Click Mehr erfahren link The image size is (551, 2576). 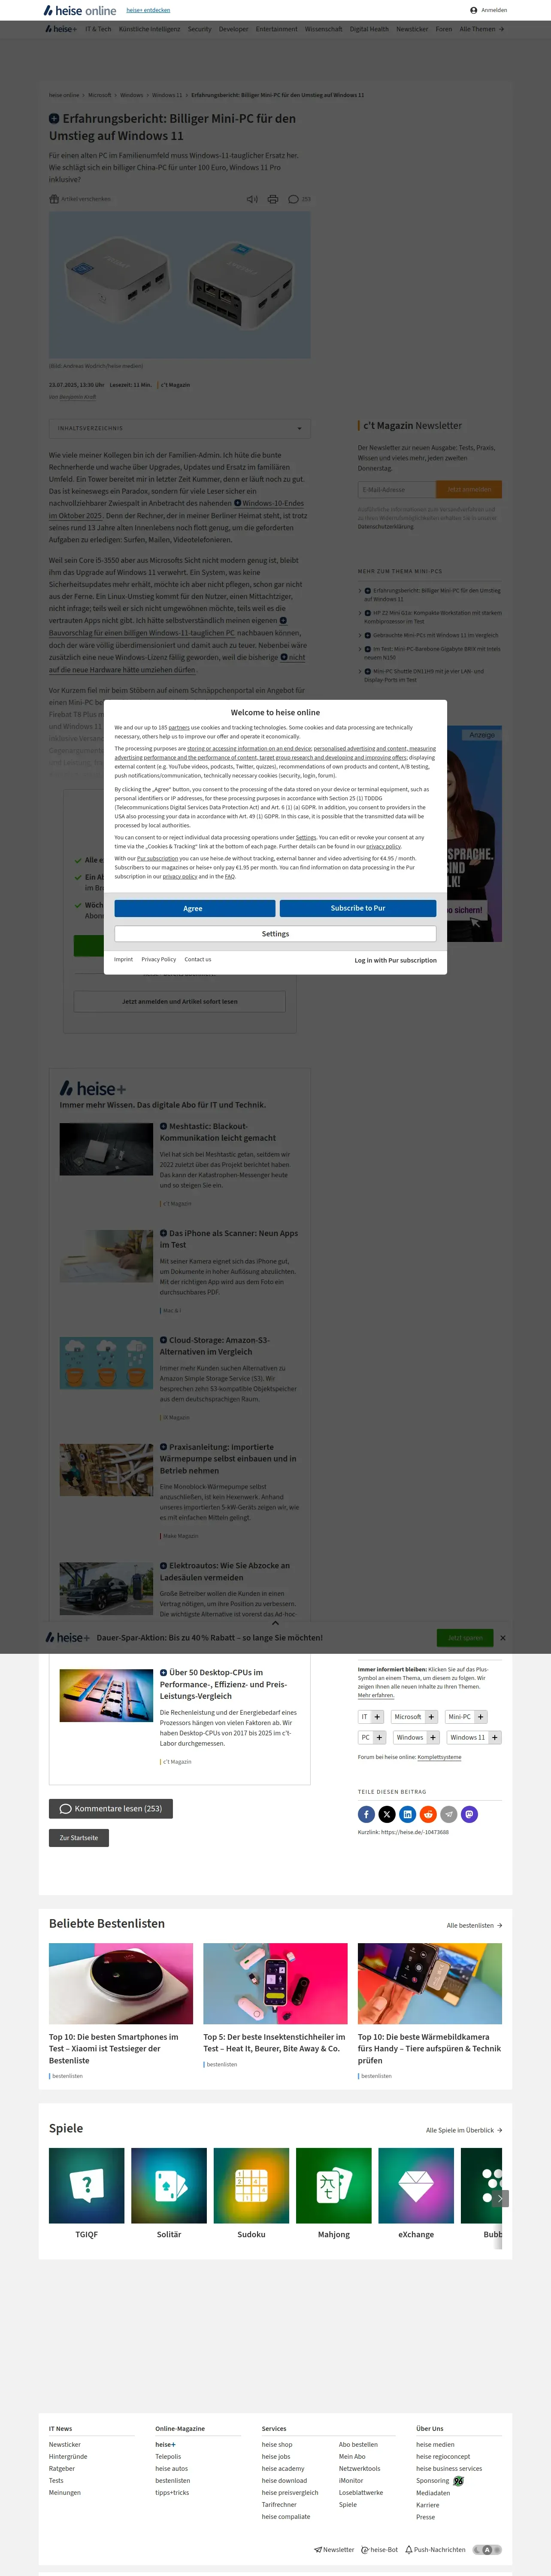coord(376,1695)
